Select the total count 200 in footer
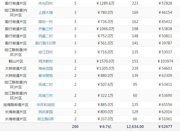The width and height of the screenshot is (180, 131). (x=75, y=127)
